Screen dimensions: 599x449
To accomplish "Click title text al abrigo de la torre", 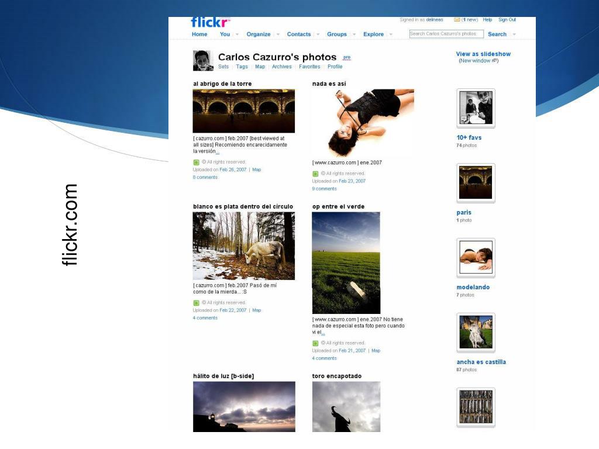I will [222, 84].
